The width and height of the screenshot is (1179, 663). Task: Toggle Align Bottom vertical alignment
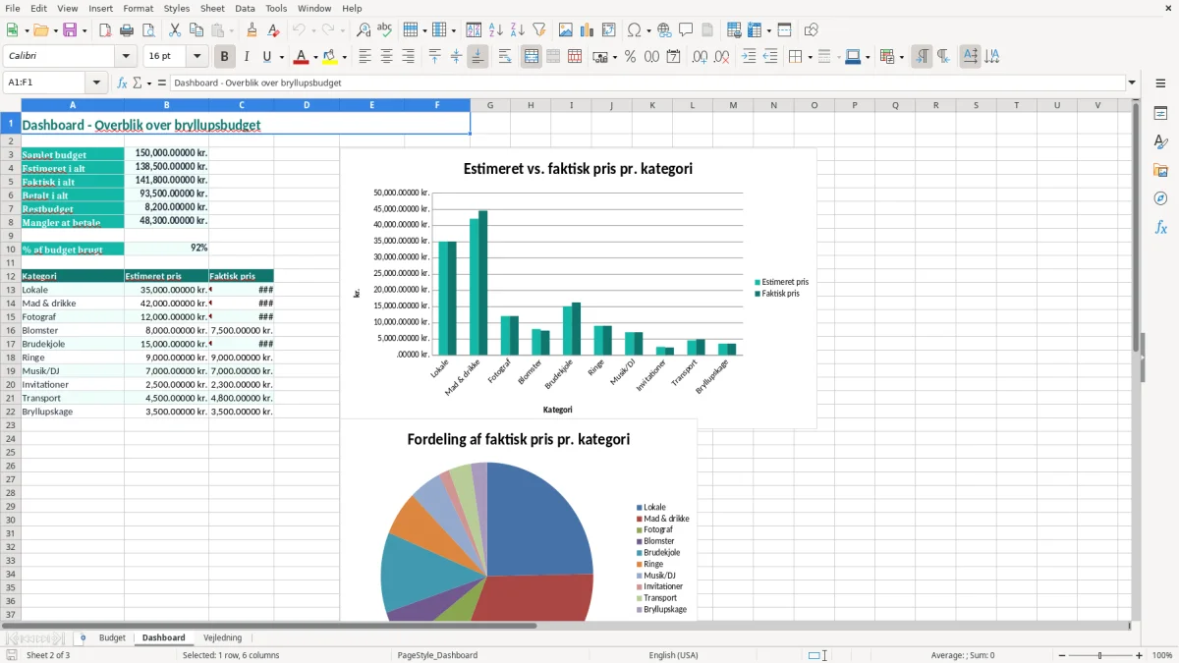(x=477, y=57)
